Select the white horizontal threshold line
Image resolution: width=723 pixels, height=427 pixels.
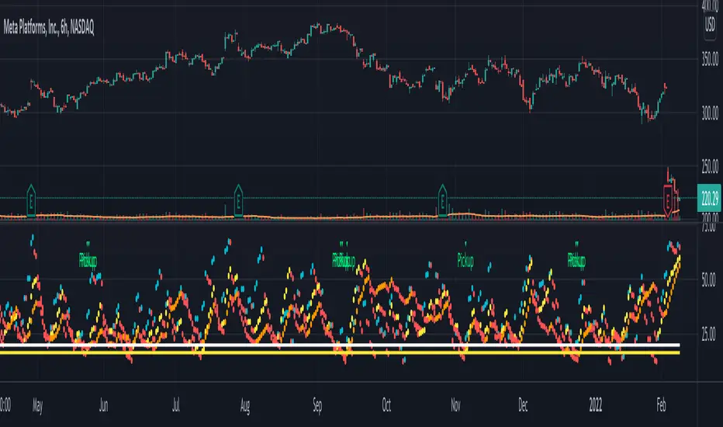[340, 345]
